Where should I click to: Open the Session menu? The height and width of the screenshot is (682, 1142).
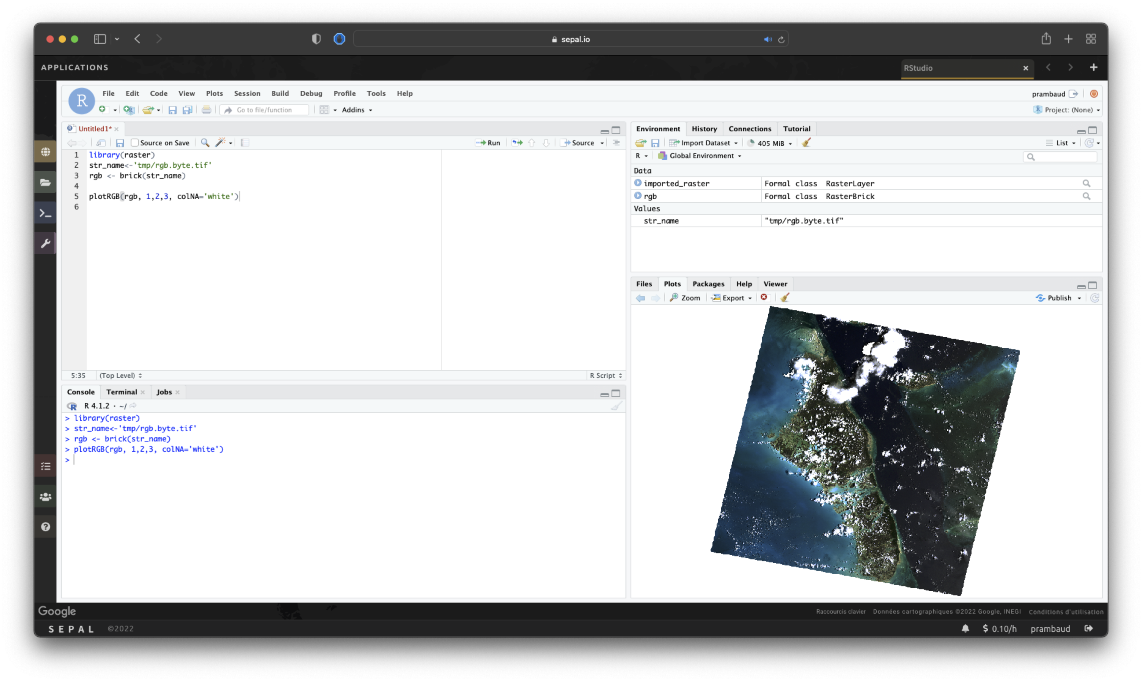pos(247,93)
